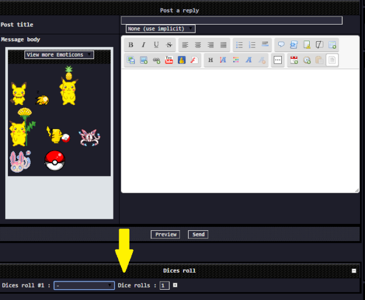Insert a quote bubble
This screenshot has width=365, height=300.
(x=281, y=45)
